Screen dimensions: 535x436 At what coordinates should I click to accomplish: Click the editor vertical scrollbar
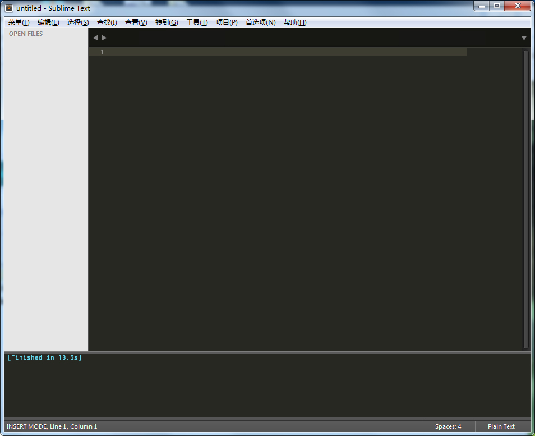click(526, 199)
